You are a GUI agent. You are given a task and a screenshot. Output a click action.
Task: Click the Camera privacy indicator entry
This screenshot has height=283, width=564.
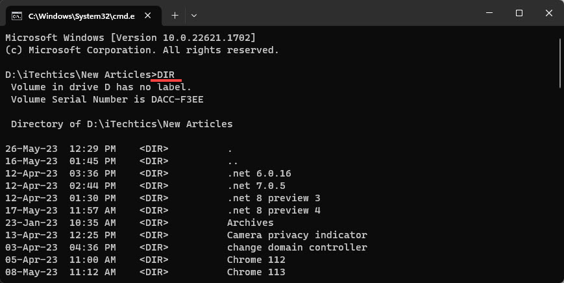coord(297,235)
